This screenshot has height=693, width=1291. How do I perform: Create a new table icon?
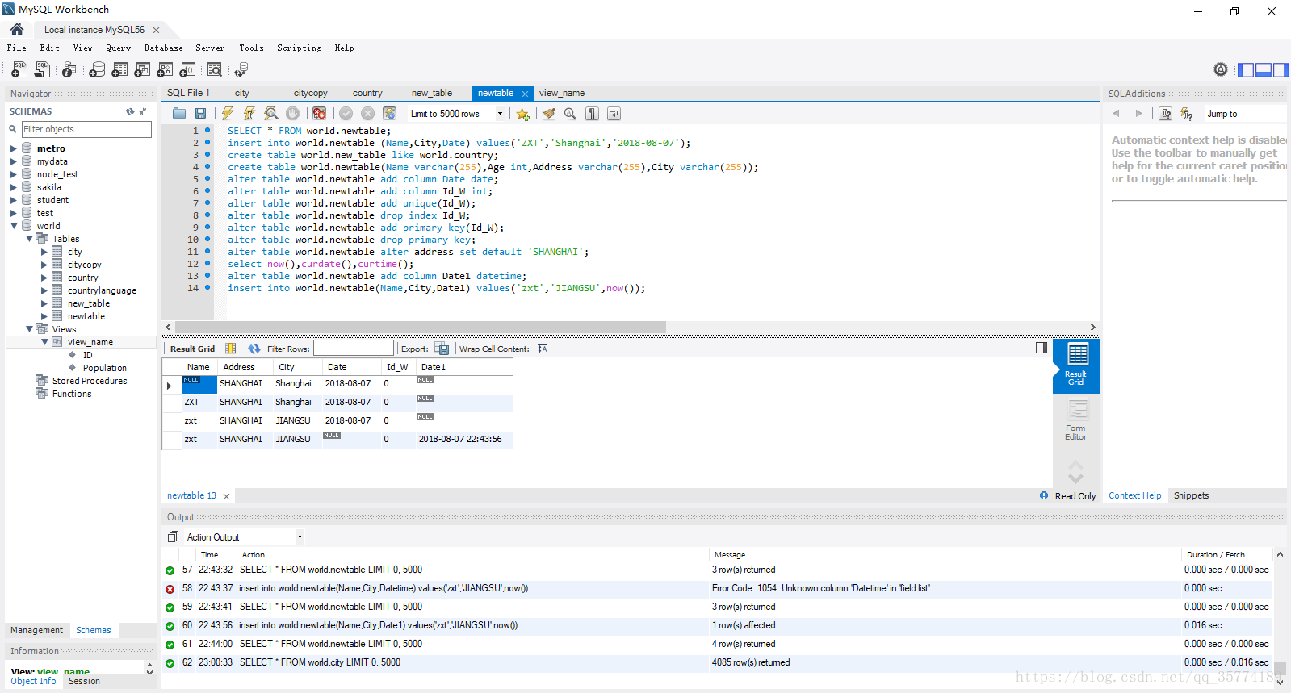(x=119, y=70)
